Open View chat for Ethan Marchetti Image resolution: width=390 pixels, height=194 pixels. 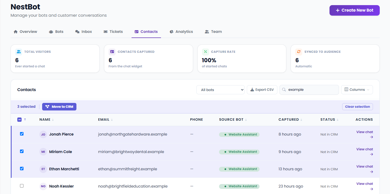(365, 169)
